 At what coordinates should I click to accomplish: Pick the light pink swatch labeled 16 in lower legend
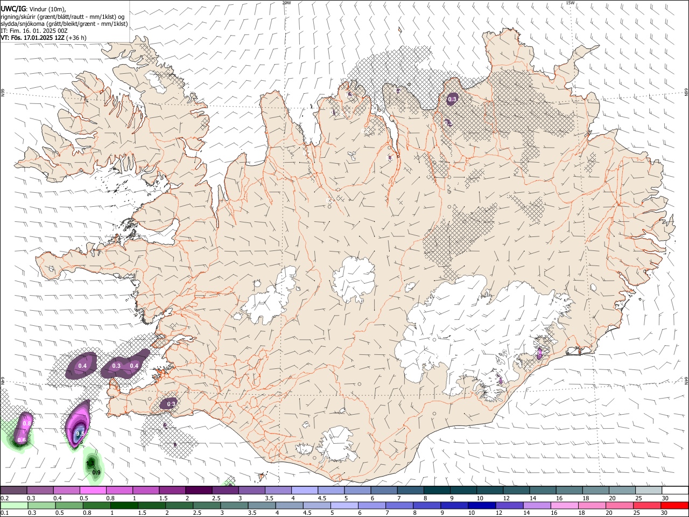click(564, 505)
